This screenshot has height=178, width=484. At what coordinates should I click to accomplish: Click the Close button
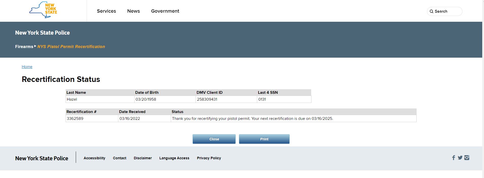[214, 139]
